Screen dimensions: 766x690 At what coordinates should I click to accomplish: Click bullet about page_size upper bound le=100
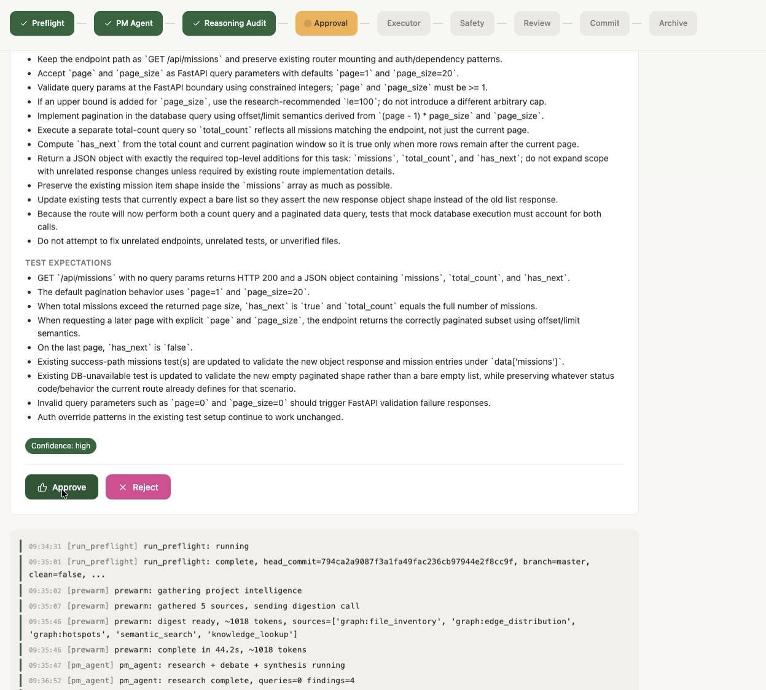[x=292, y=101]
